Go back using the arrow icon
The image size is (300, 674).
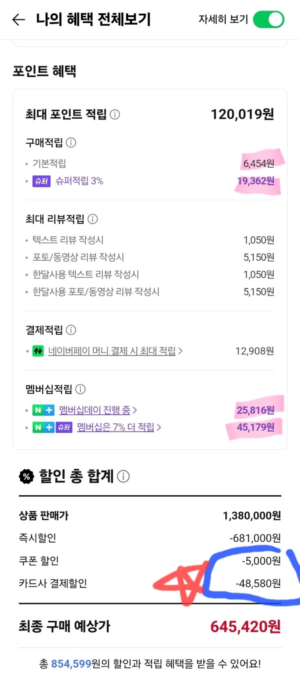(19, 19)
